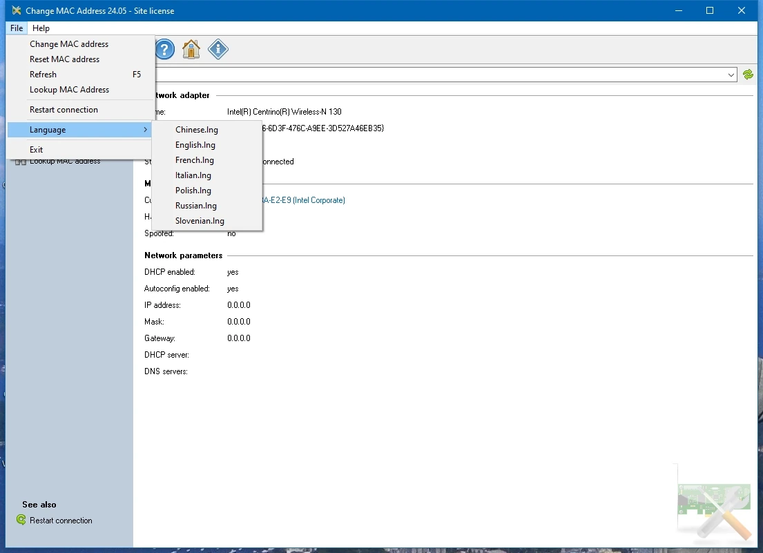Open the About info diamond icon

tap(218, 49)
